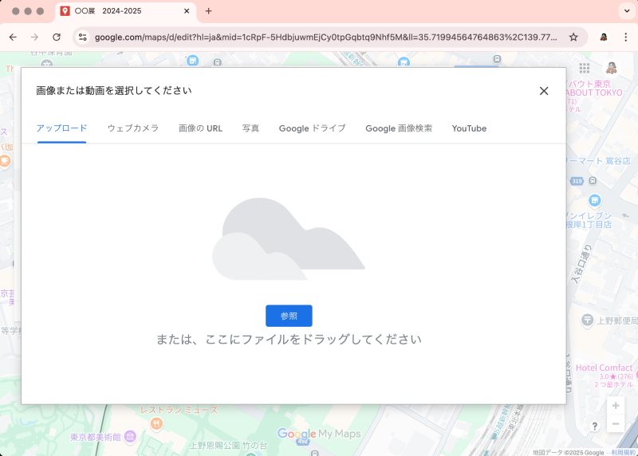Click the drag-files-here upload text
638x456 pixels.
click(289, 340)
